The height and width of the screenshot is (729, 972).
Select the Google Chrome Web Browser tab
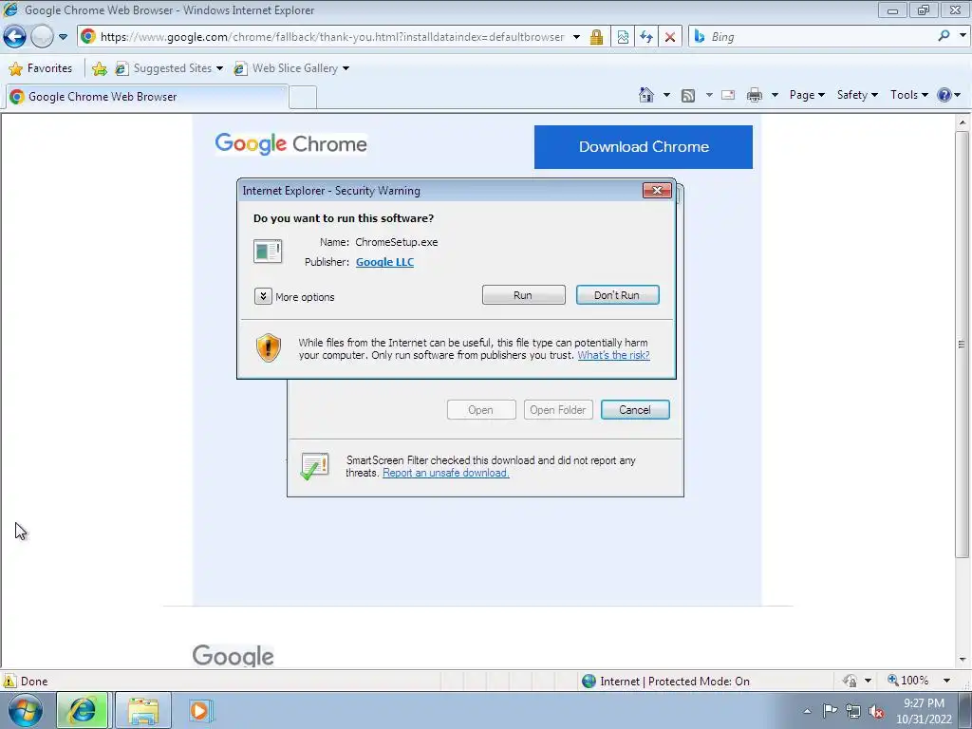pyautogui.click(x=147, y=97)
